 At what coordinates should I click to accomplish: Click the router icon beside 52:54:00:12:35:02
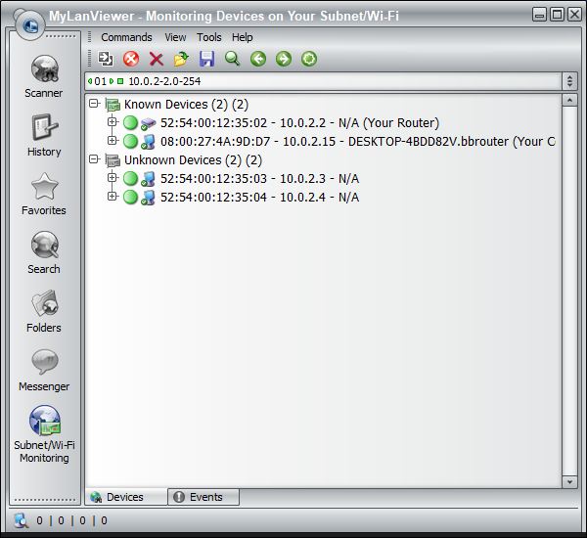pyautogui.click(x=149, y=123)
